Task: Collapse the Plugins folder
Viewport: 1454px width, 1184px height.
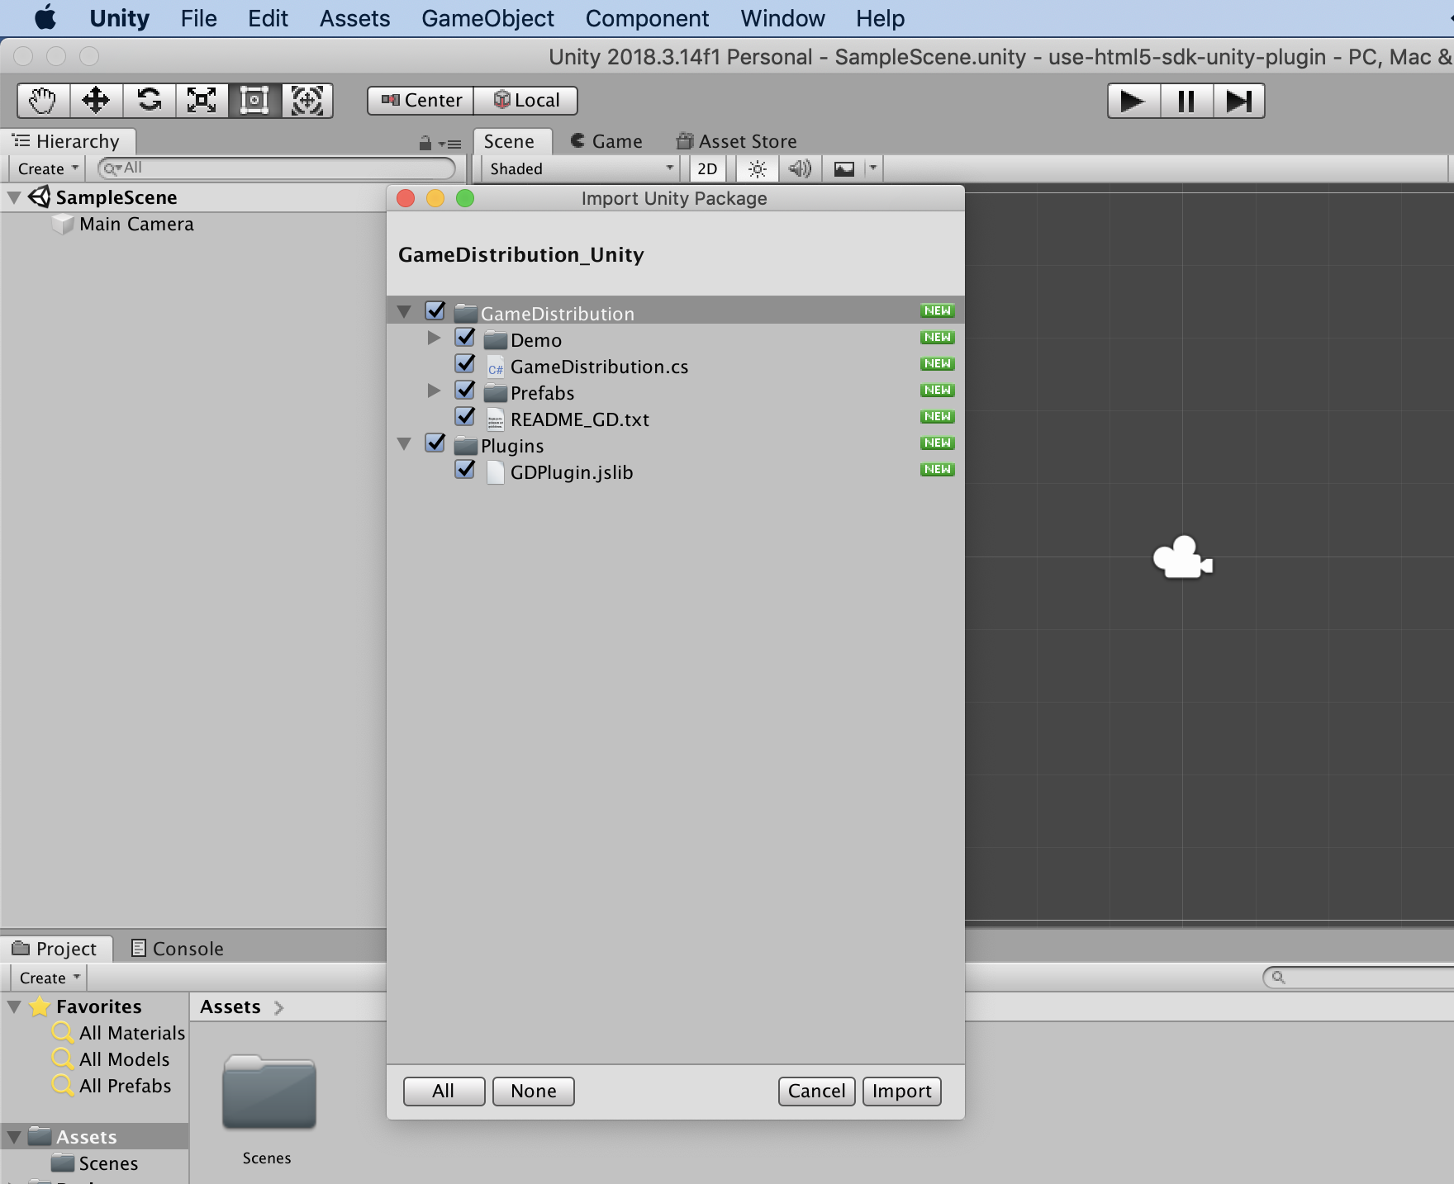Action: (404, 444)
